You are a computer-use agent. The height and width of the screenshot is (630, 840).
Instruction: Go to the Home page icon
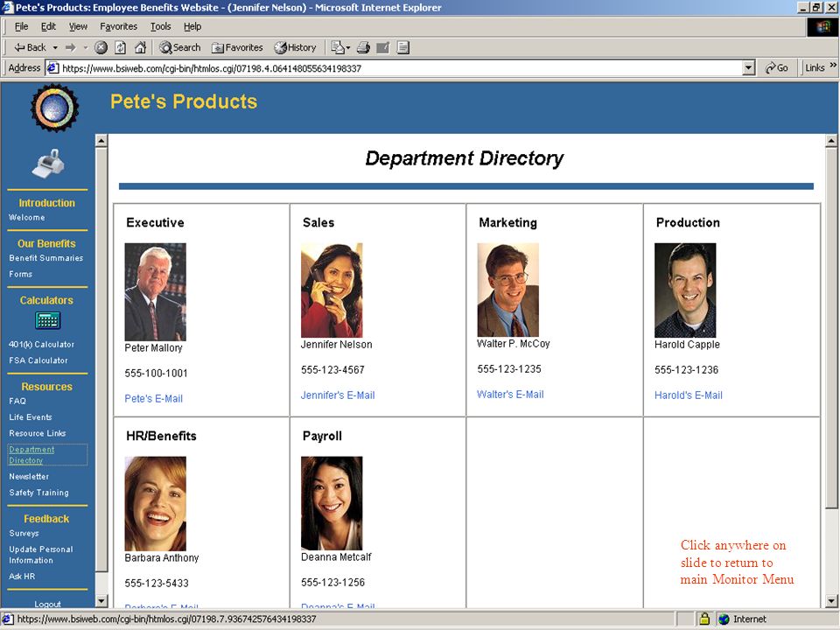click(x=140, y=47)
